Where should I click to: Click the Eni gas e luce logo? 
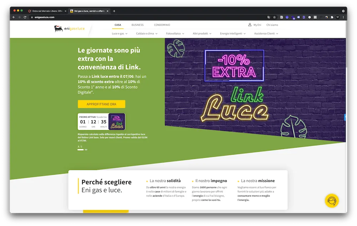pos(70,29)
